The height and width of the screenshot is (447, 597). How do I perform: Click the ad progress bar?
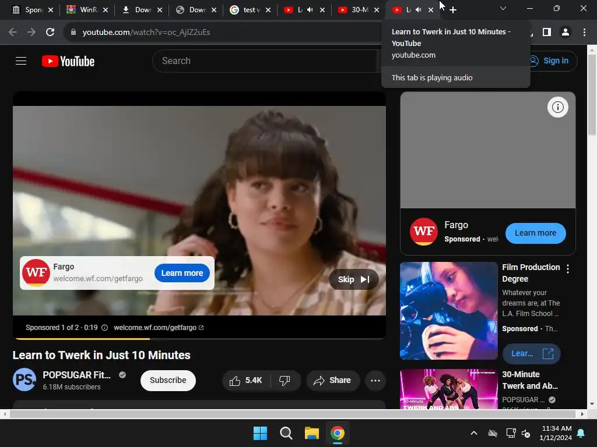coord(199,338)
